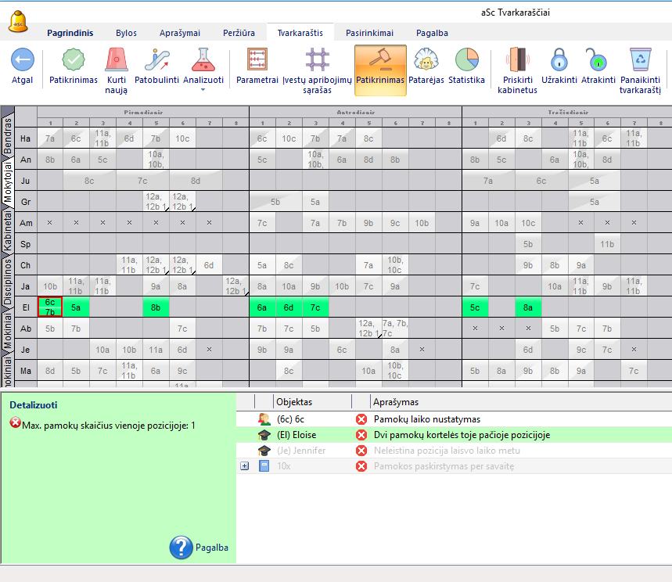Image resolution: width=672 pixels, height=582 pixels.
Task: Click Užrakinti lock icon
Action: [559, 60]
